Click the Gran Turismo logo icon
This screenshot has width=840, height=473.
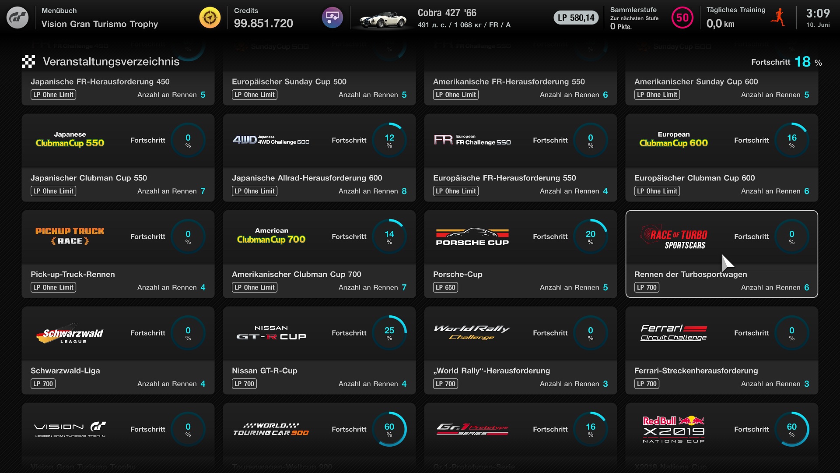pyautogui.click(x=17, y=18)
